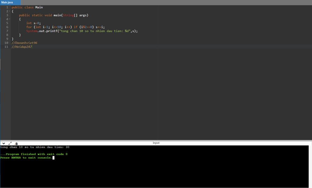Expand console to fullscreen with arrows icon
The image size is (312, 188).
pos(10,143)
